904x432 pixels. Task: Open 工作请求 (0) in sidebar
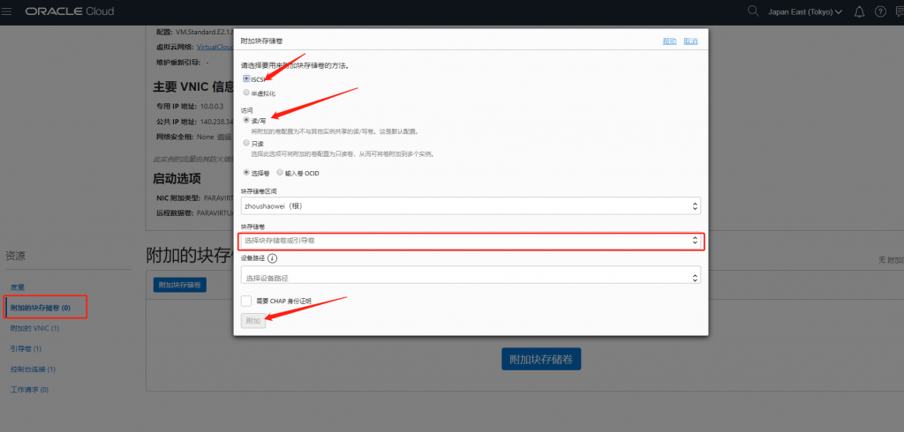pos(29,390)
